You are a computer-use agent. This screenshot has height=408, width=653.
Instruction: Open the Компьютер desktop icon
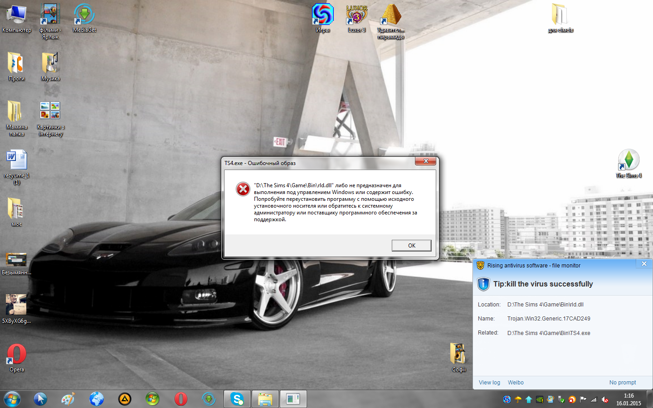coord(17,18)
